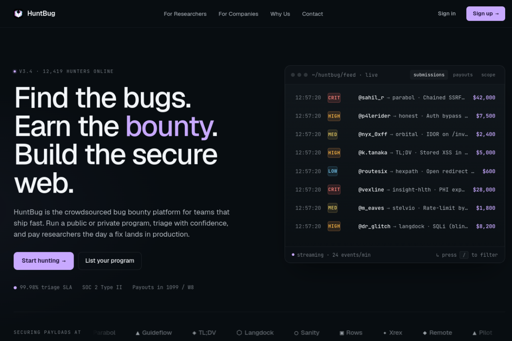This screenshot has height=341, width=512.
Task: Click the List your program button
Action: tap(110, 261)
